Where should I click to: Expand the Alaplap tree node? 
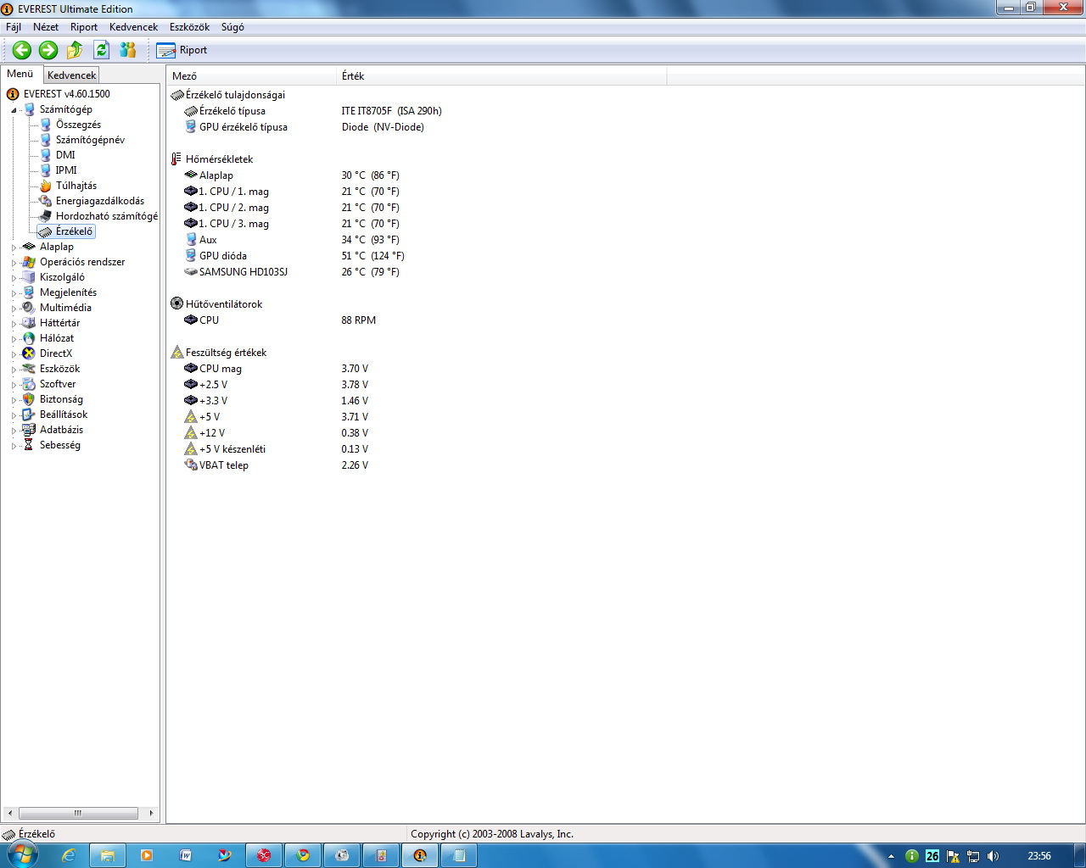(14, 248)
